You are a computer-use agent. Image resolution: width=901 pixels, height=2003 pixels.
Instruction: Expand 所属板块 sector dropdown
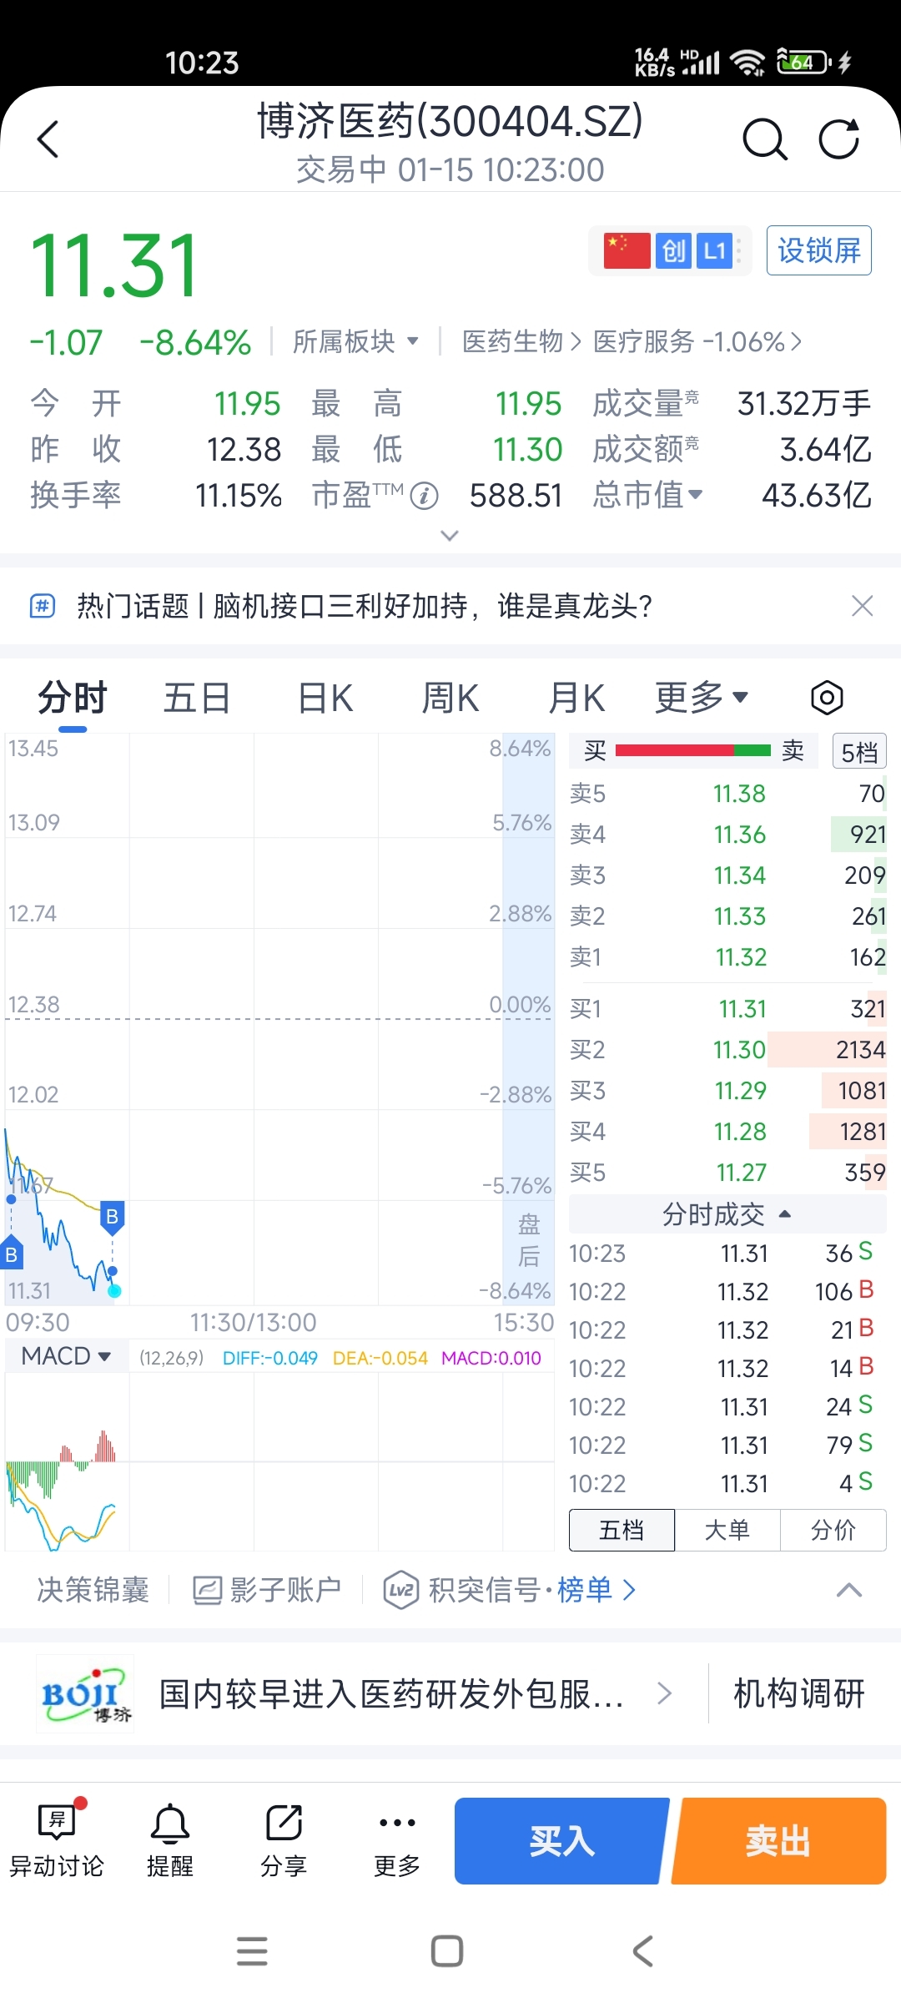click(355, 341)
